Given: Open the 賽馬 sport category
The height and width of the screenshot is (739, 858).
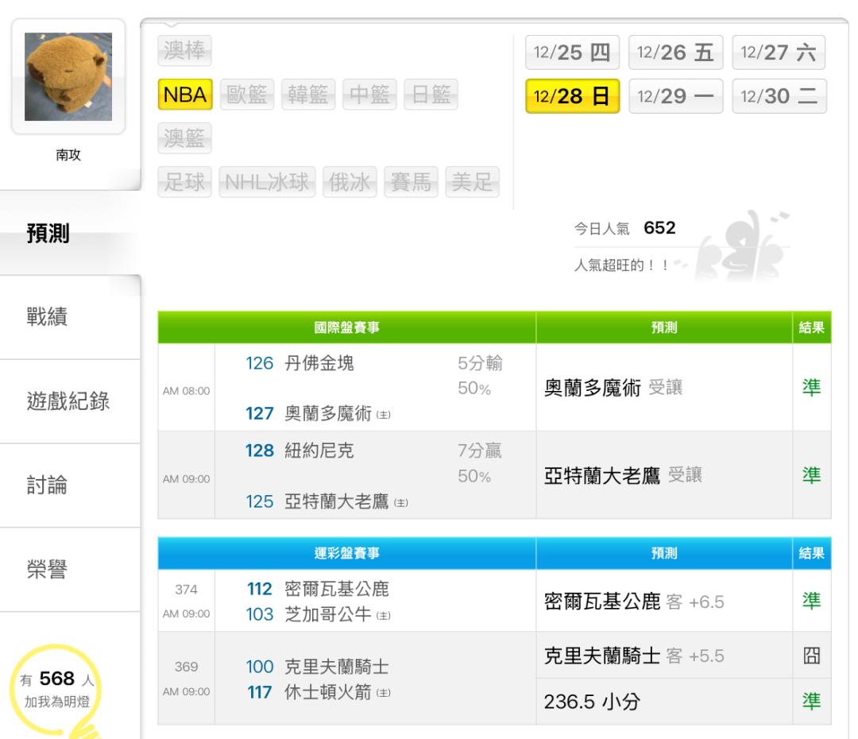Looking at the screenshot, I should 412,182.
